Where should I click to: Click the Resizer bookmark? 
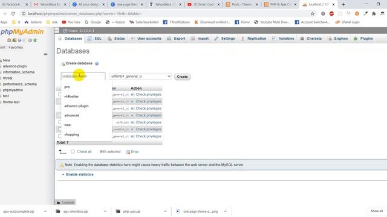[115, 22]
